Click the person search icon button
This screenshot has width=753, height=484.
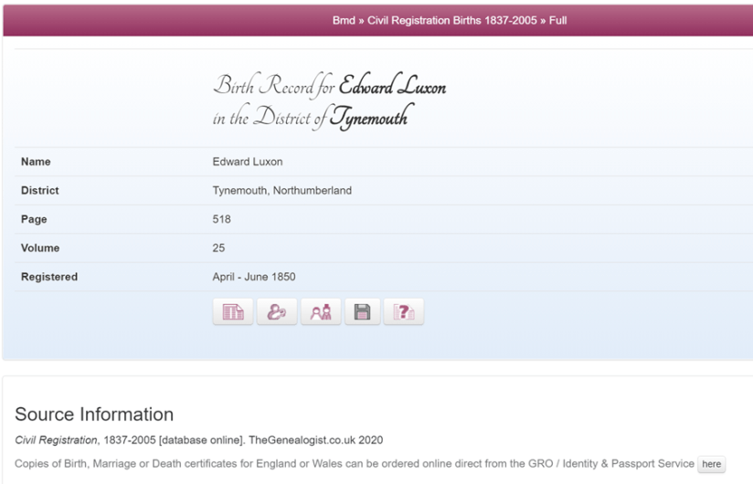[x=277, y=311]
